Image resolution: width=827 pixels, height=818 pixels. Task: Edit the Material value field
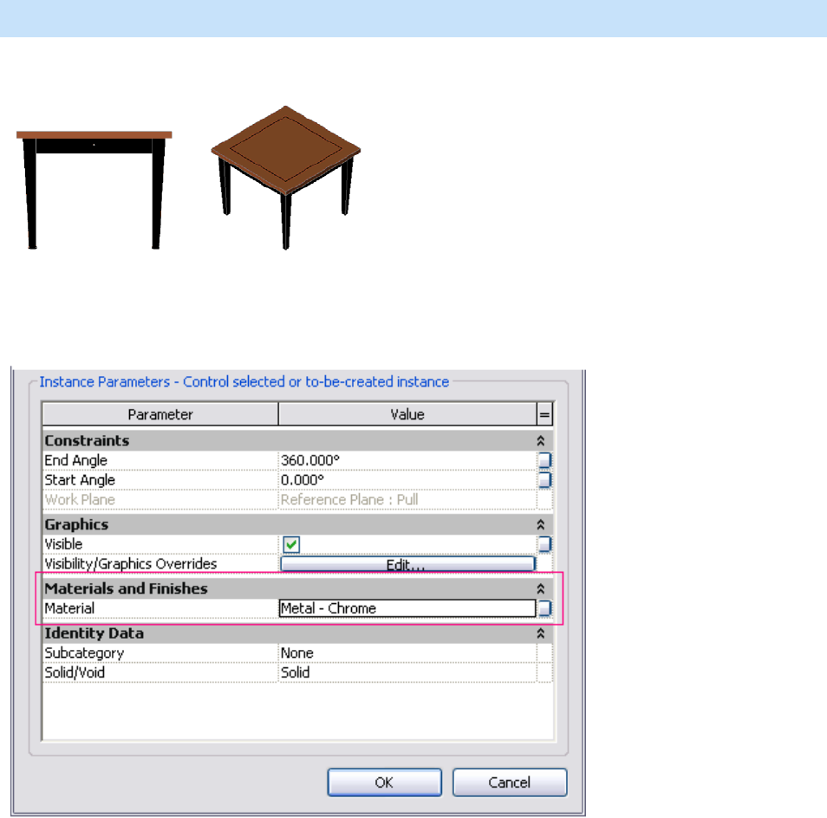tap(407, 608)
